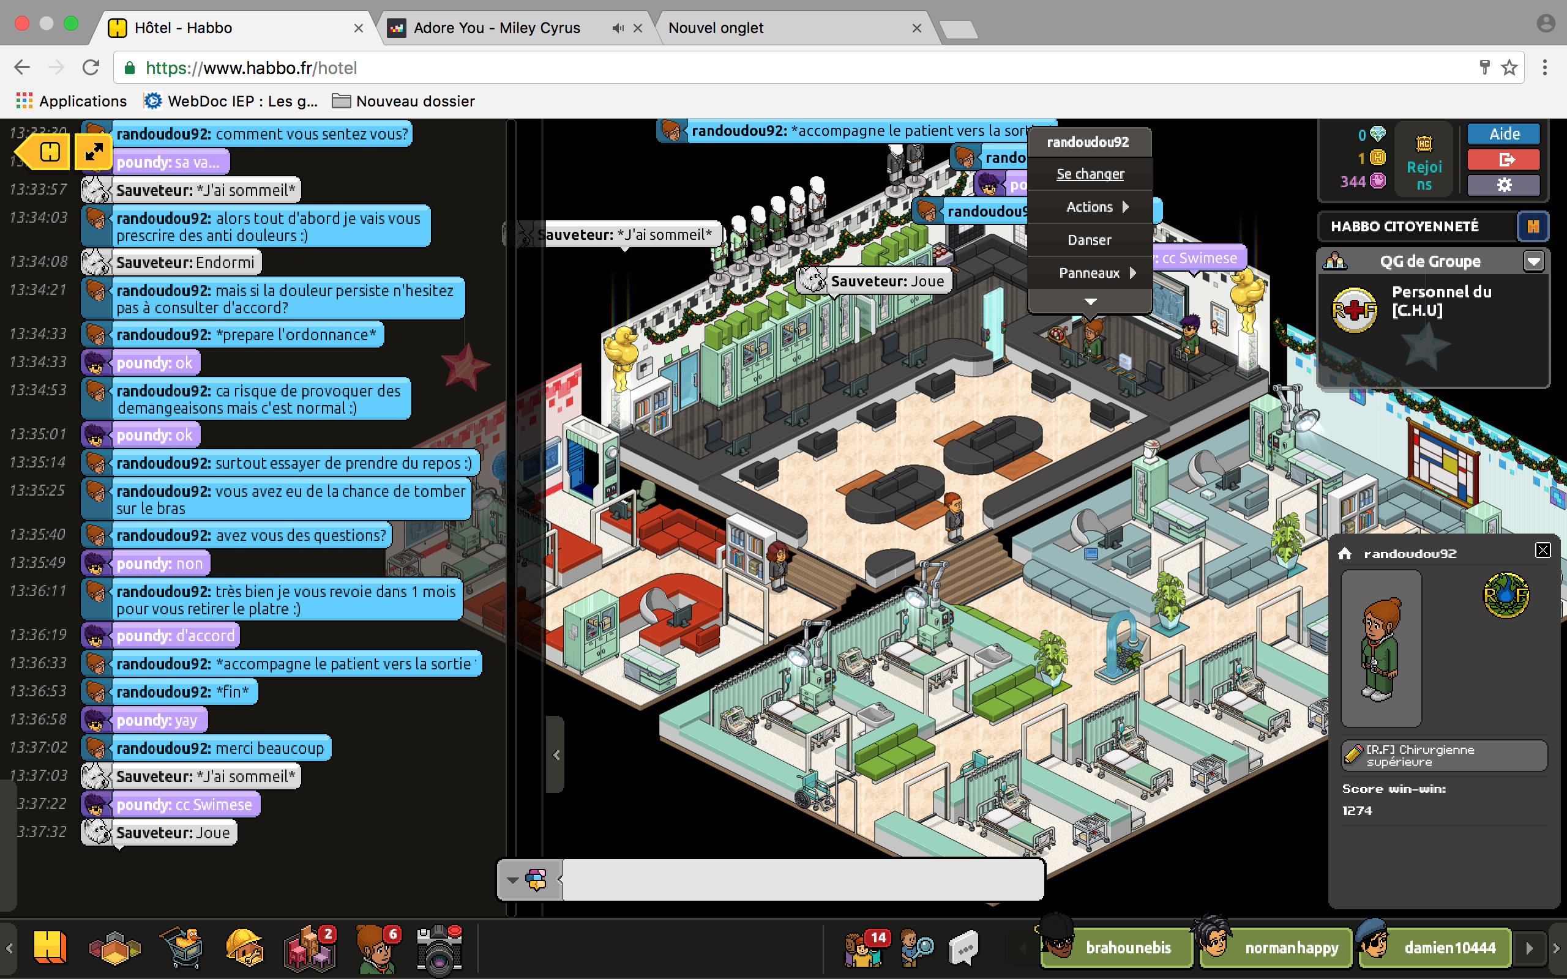The width and height of the screenshot is (1567, 979).
Task: Select 'Danser' from context menu
Action: 1089,239
